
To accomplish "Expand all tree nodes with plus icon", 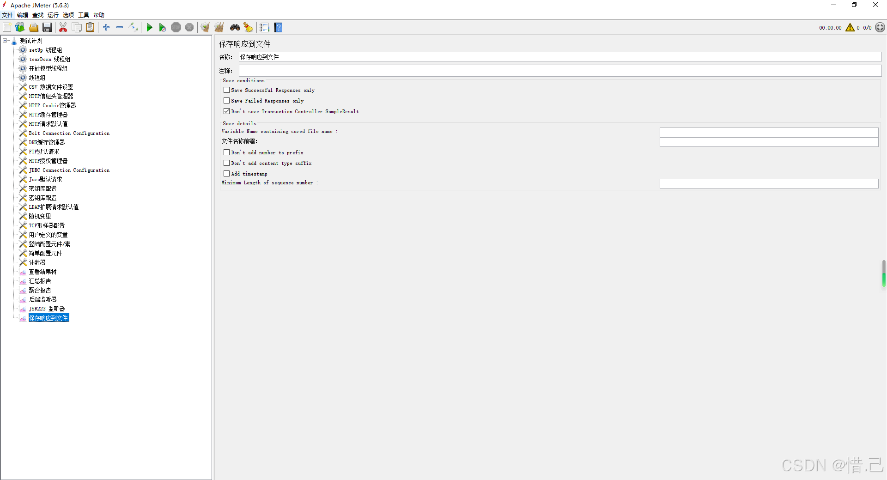I will coord(106,28).
